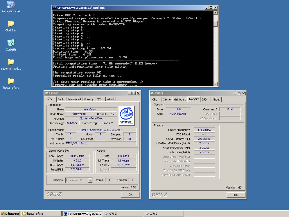The height and width of the screenshot is (217, 289).
Task: Click 'Total computation time : 71.06 seconds' line
Action: [x=105, y=64]
